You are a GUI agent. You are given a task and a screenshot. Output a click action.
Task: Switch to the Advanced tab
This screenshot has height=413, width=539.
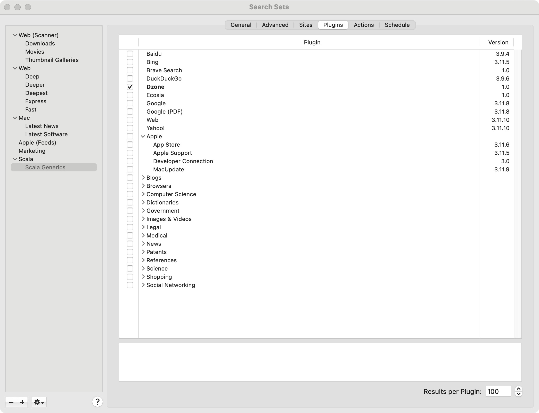click(x=275, y=25)
